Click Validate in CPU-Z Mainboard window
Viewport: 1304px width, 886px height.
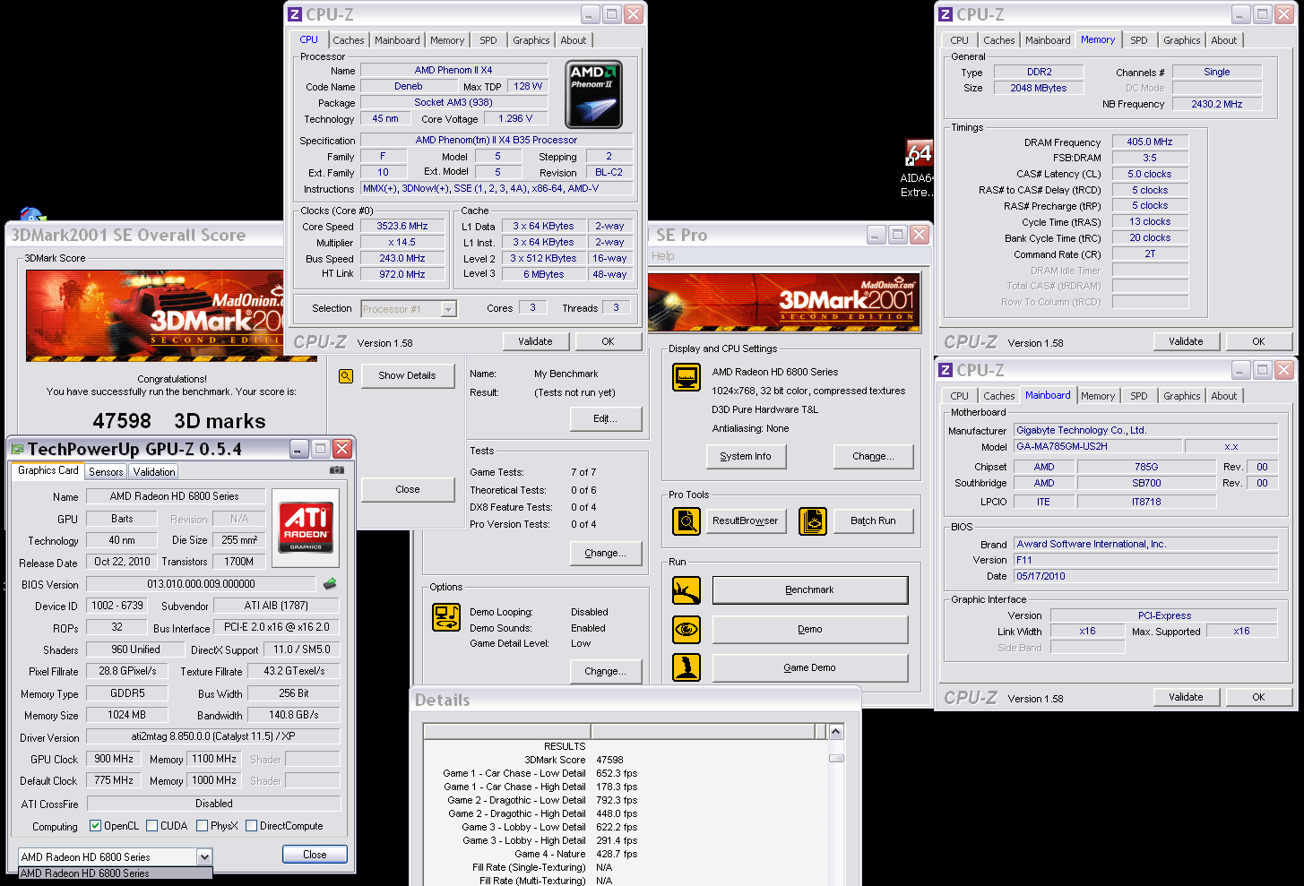point(1186,697)
